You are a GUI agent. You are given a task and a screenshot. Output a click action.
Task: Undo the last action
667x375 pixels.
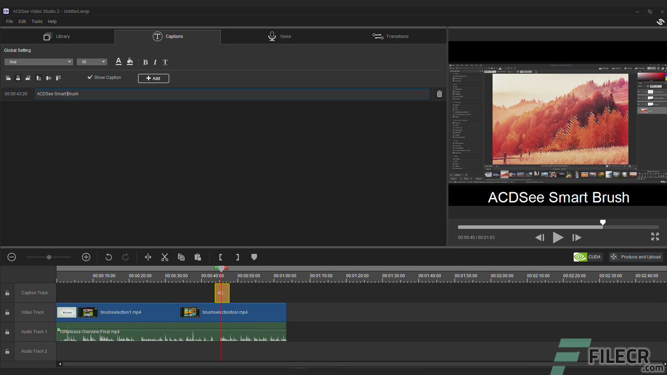pos(108,257)
